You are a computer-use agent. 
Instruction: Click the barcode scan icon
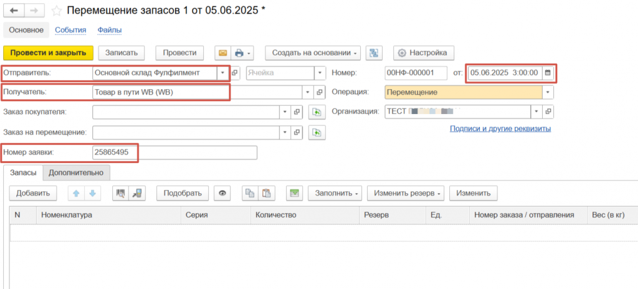(121, 193)
